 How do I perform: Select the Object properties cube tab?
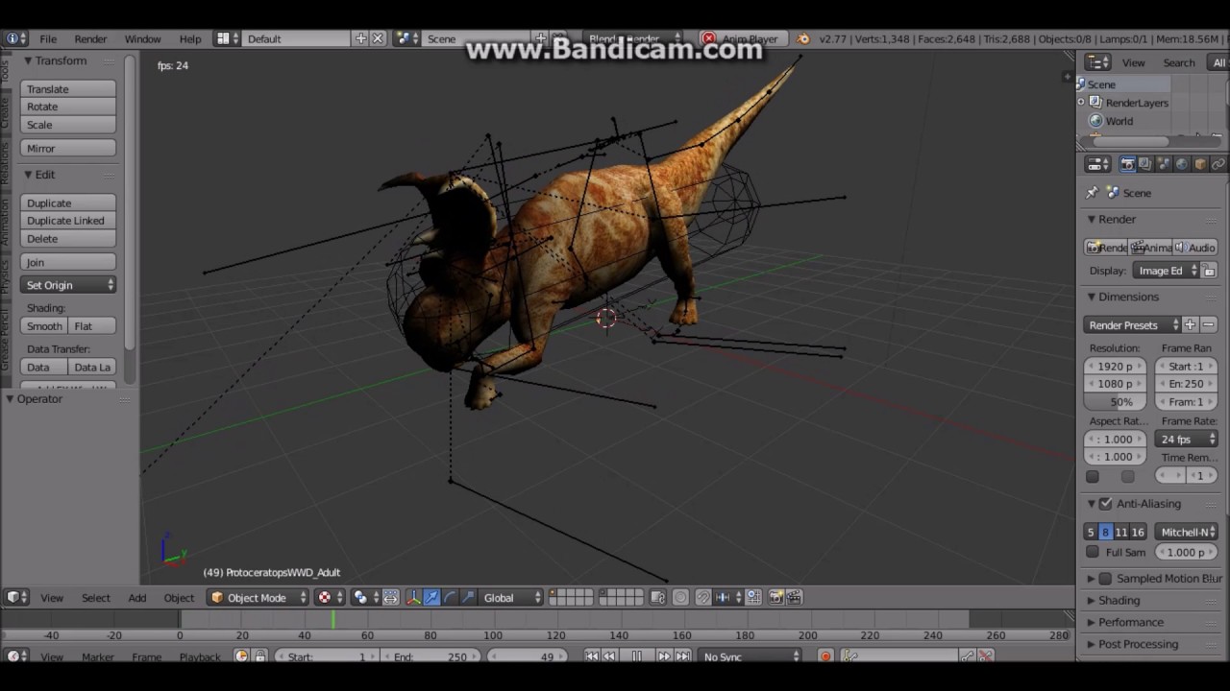tap(1200, 164)
